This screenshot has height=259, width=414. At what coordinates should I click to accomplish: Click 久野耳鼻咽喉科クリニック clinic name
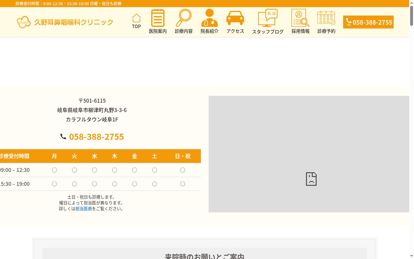tap(74, 22)
